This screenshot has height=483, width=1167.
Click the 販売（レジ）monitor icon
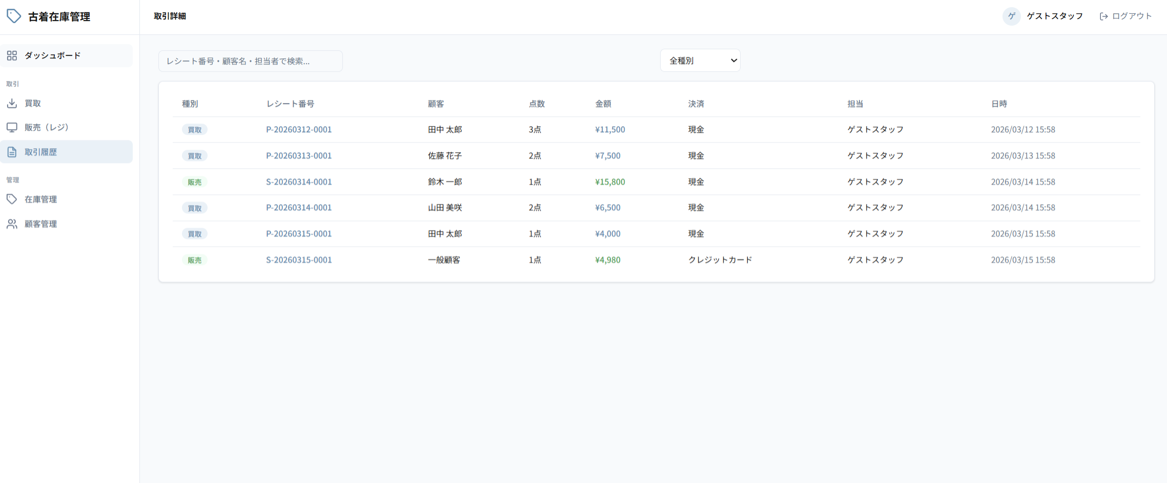pos(12,127)
